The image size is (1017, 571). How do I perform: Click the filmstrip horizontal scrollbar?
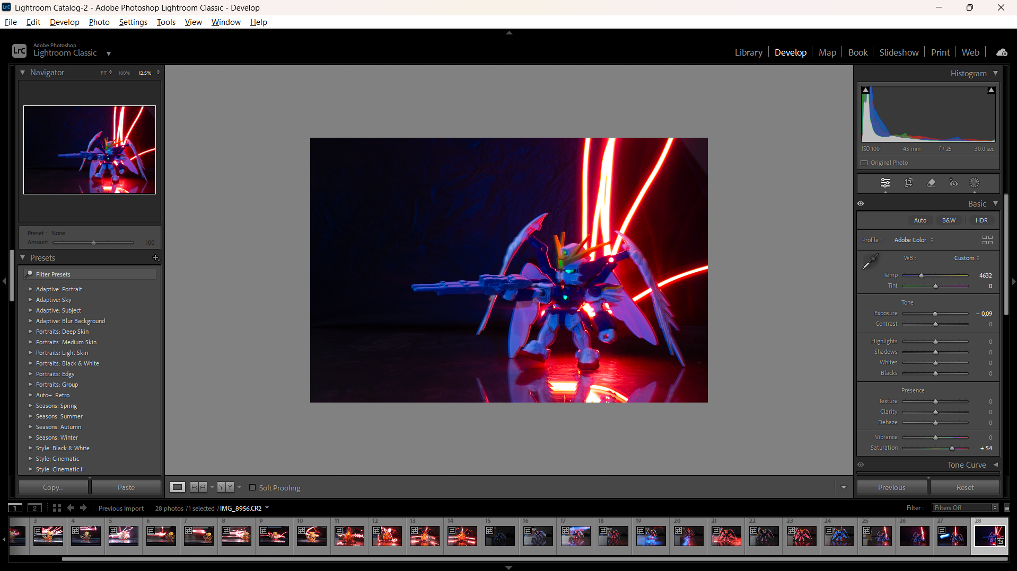[534, 558]
